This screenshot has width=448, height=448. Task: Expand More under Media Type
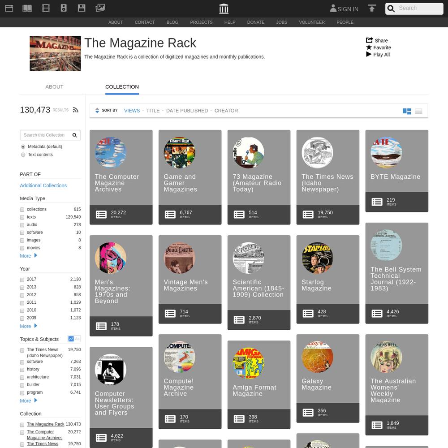point(29,256)
